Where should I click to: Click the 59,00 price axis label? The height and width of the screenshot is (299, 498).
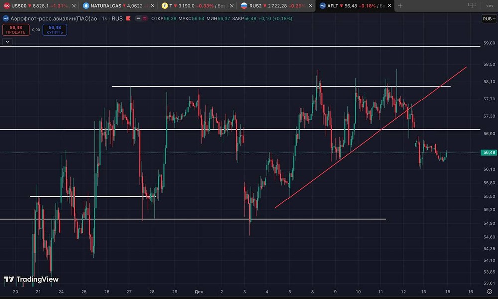pos(489,43)
